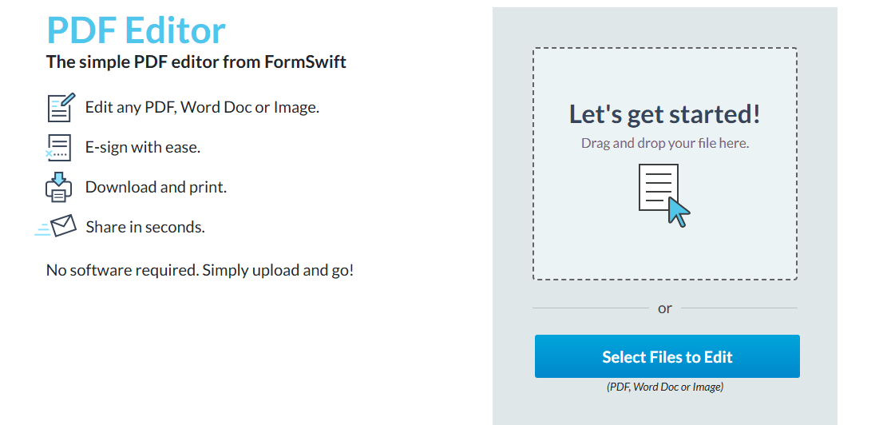This screenshot has width=883, height=425.
Task: Click the download and print printer icon
Action: coord(58,187)
